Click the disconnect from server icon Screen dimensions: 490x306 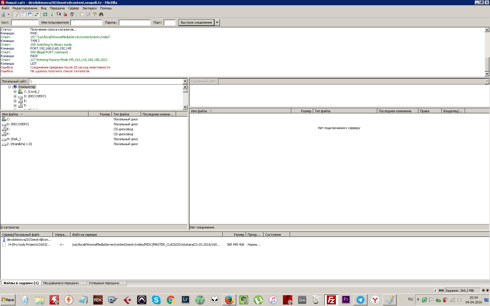tap(65, 14)
